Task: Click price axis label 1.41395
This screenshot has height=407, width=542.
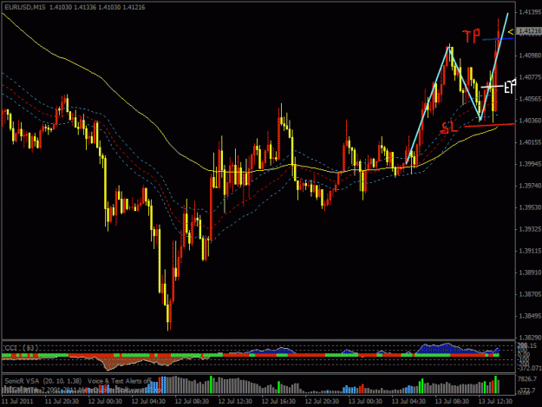Action: coord(530,12)
